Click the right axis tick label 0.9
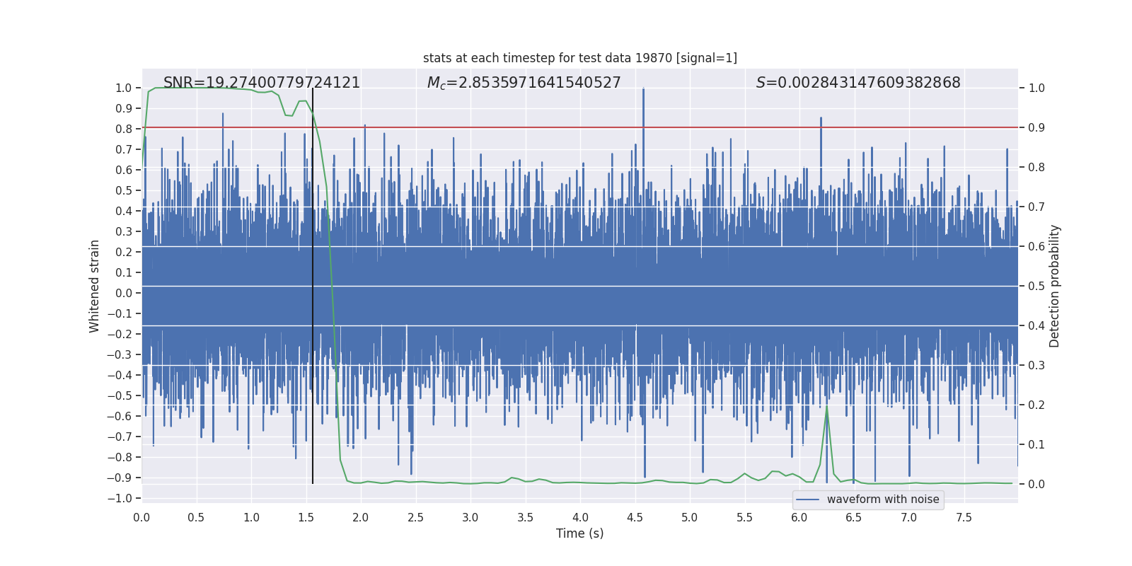The width and height of the screenshot is (1132, 566). 1036,128
